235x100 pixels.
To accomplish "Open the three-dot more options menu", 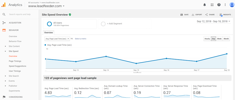I will coord(225,5).
